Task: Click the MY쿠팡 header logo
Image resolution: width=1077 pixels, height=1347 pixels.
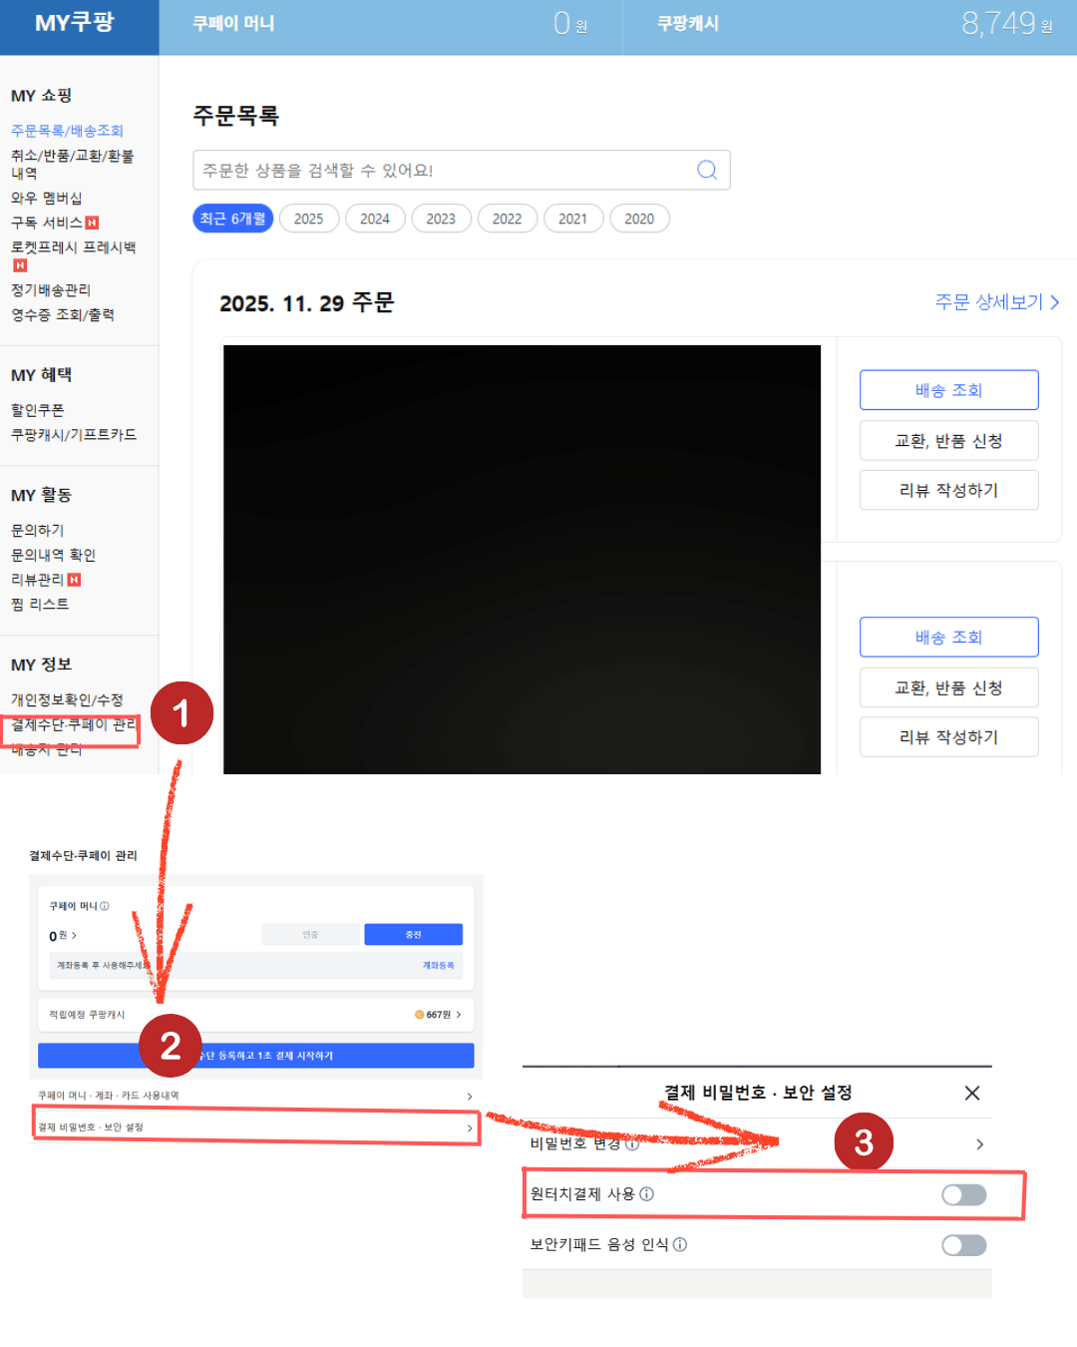Action: click(75, 22)
